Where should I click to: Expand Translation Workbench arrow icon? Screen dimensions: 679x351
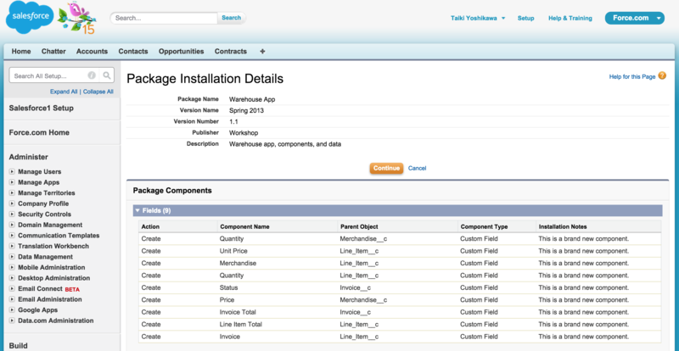pos(12,246)
